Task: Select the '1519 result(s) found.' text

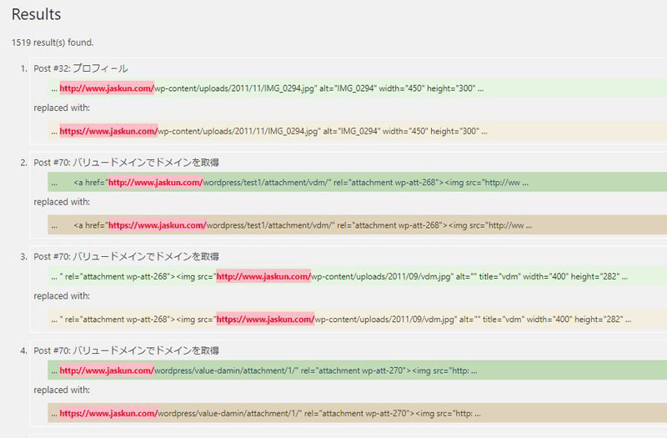Action: 53,43
